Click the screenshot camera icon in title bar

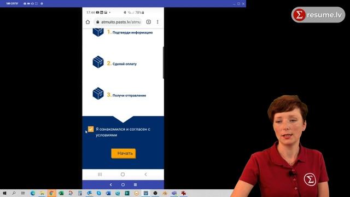tap(25, 4)
